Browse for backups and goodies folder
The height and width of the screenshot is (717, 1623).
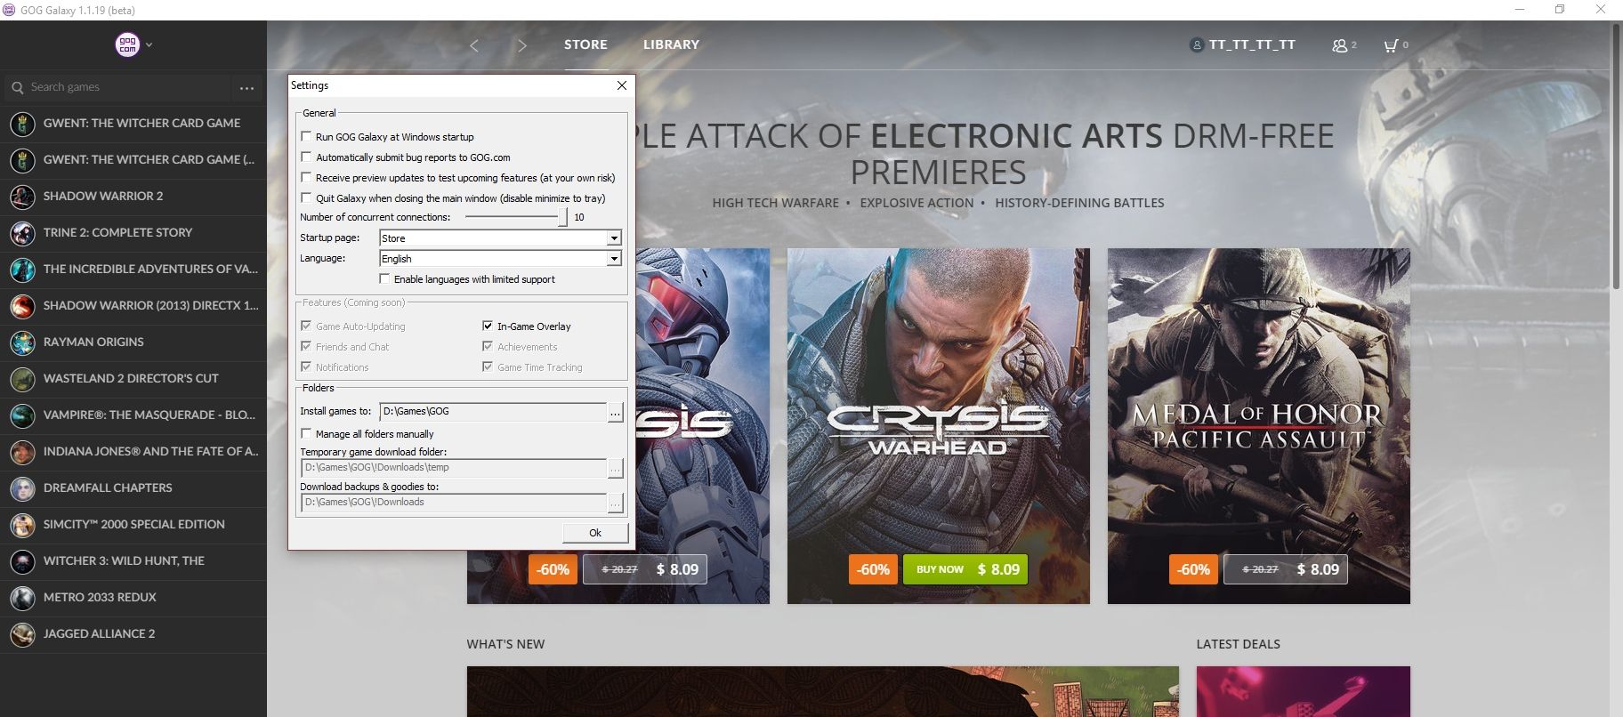click(615, 503)
